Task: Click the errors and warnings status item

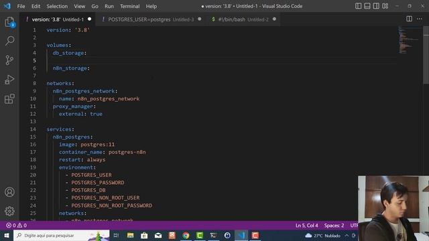Action: click(16, 226)
